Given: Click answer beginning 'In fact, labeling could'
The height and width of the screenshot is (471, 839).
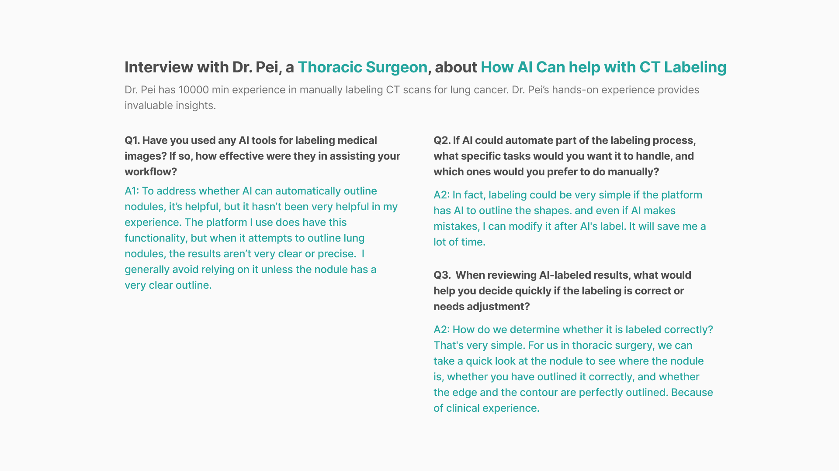Looking at the screenshot, I should [x=569, y=218].
